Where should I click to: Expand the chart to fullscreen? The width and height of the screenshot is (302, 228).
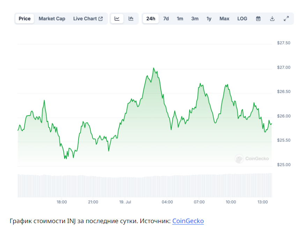pyautogui.click(x=286, y=19)
